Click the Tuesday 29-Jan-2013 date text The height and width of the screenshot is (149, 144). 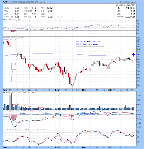coord(125,5)
